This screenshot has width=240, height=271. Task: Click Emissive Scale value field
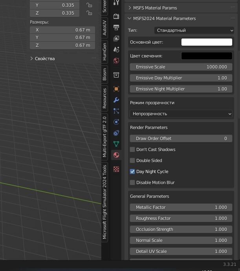(x=181, y=67)
